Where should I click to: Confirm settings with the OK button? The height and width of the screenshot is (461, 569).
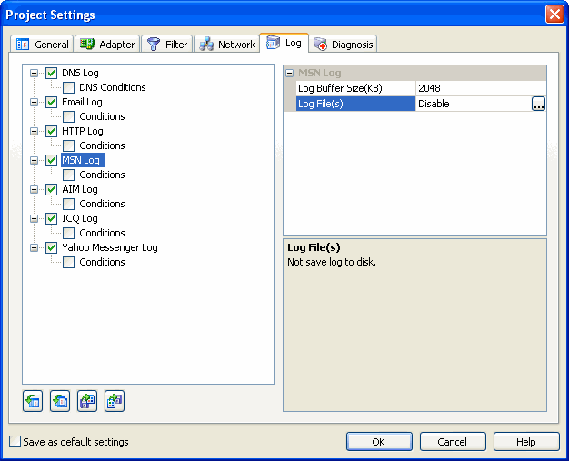[x=379, y=441]
